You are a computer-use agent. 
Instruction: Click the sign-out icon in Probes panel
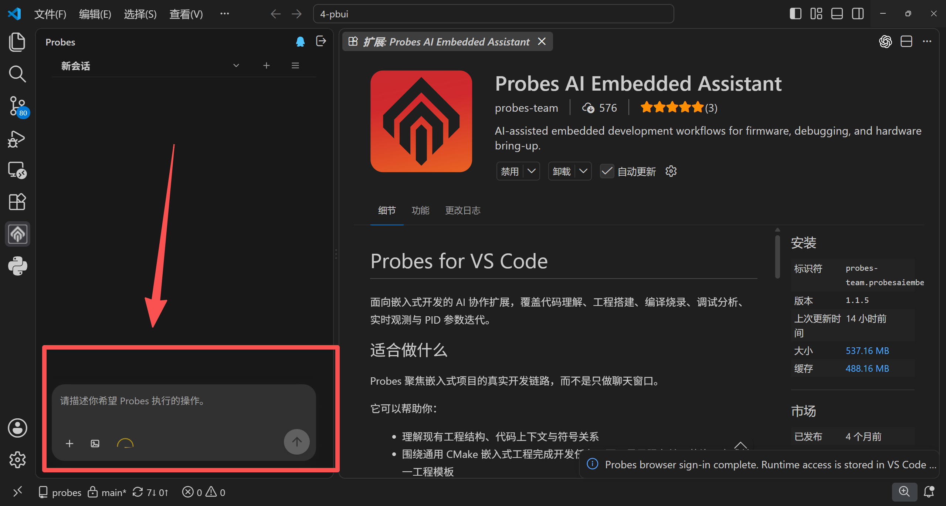pyautogui.click(x=321, y=41)
